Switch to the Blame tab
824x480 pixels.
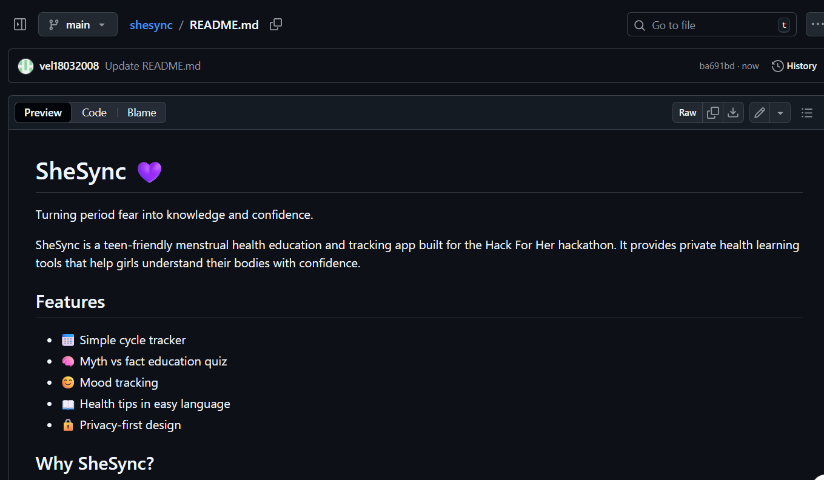click(x=141, y=113)
